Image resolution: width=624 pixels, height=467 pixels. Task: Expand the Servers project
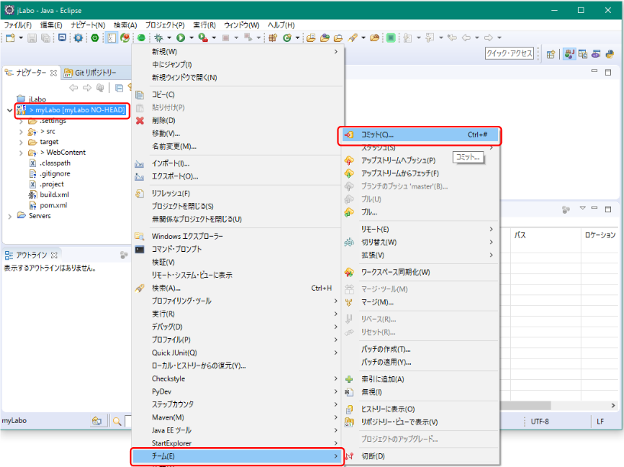10,216
